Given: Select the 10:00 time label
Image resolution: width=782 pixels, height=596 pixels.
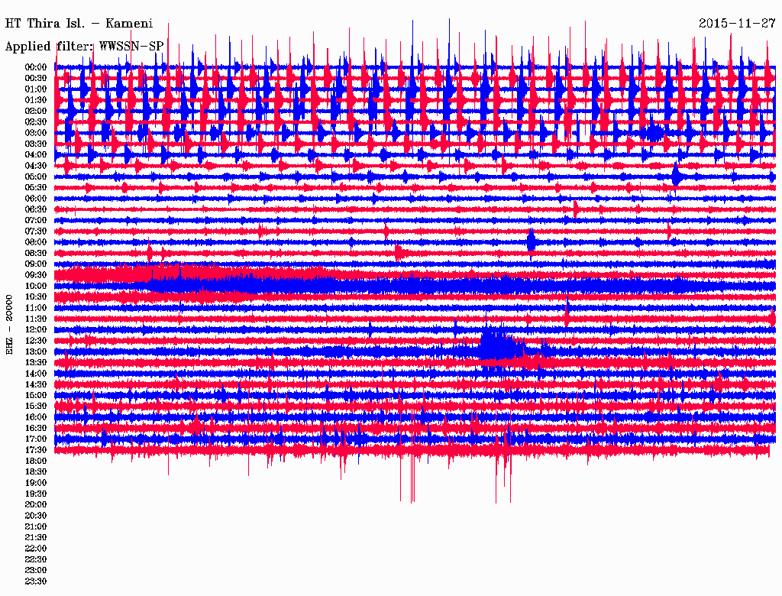Looking at the screenshot, I should [x=36, y=286].
